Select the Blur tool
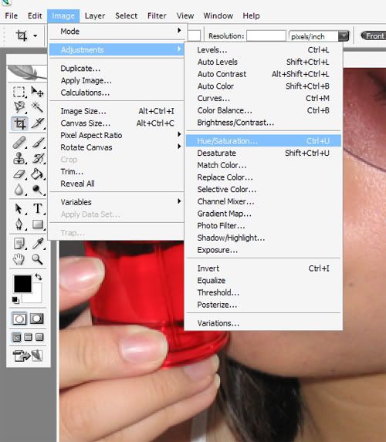The image size is (386, 442). click(19, 190)
